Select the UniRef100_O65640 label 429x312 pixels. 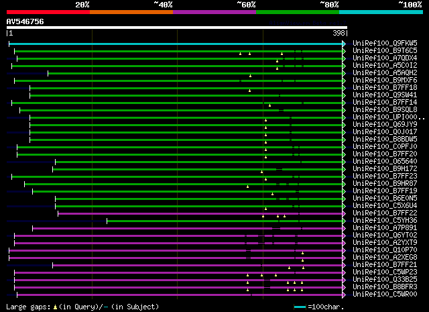tap(385, 161)
